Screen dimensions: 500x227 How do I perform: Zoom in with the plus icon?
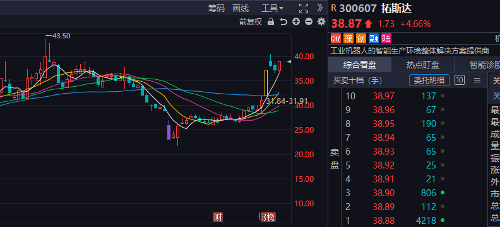(x=296, y=21)
